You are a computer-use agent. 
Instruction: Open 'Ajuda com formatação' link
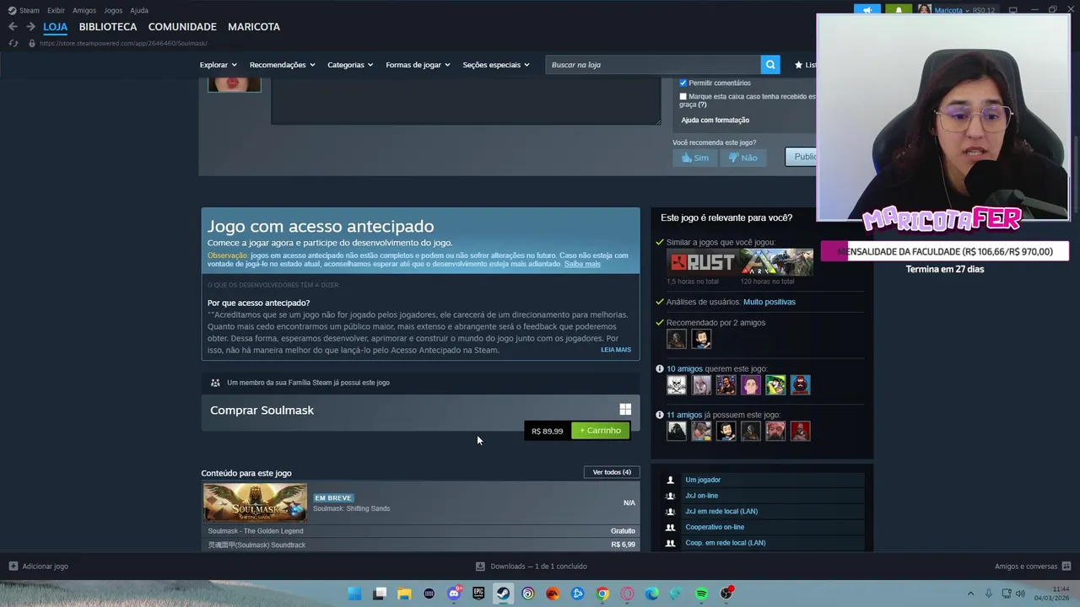coord(715,120)
